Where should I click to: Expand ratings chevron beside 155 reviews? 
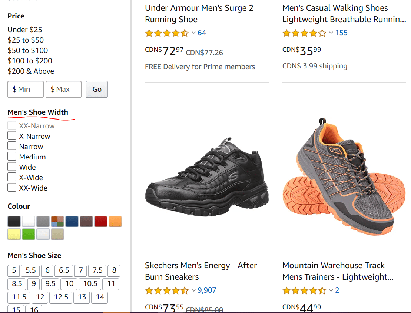click(331, 33)
